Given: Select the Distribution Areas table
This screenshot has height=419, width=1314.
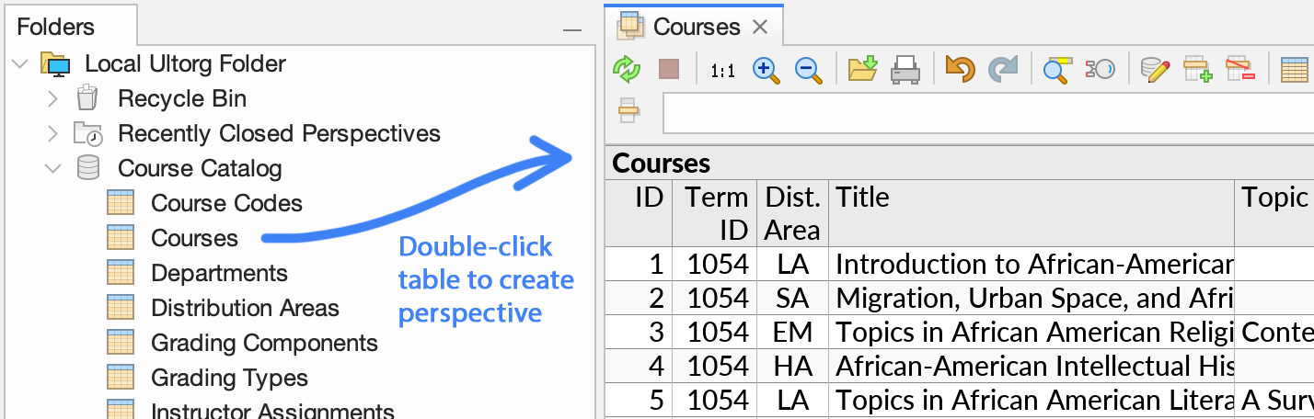Looking at the screenshot, I should tap(245, 308).
